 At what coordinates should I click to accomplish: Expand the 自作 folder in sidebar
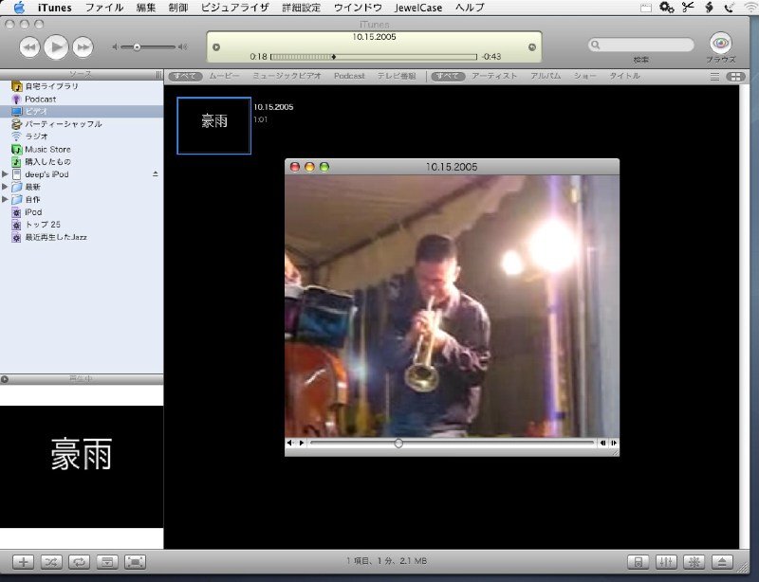click(x=6, y=200)
